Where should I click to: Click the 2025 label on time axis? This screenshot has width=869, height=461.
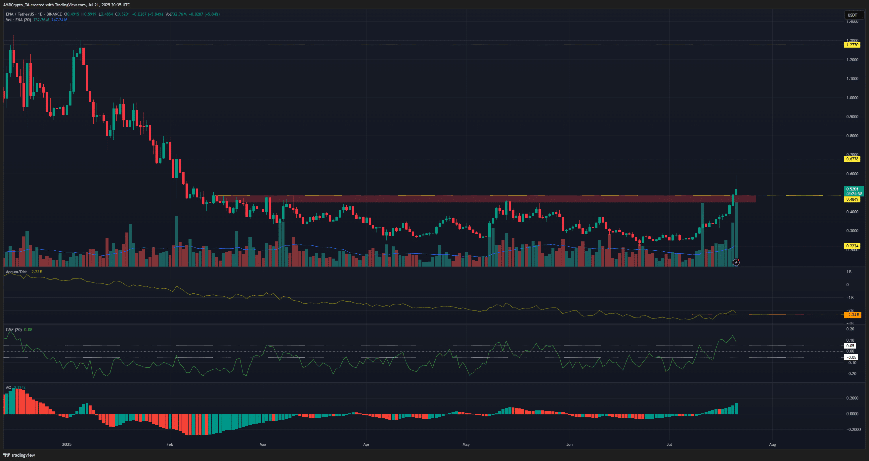coord(67,444)
